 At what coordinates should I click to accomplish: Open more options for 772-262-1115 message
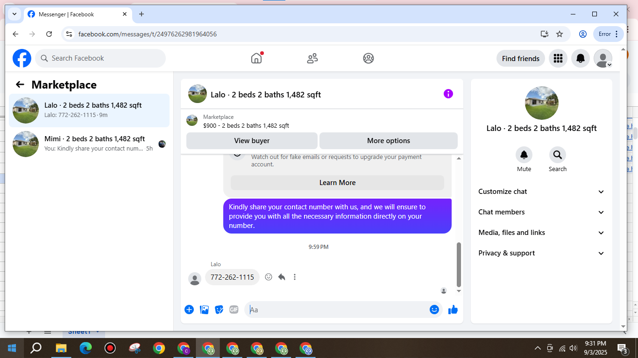coord(295,277)
